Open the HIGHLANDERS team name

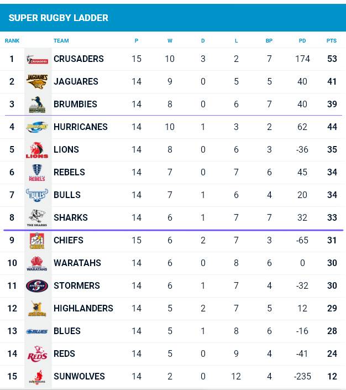pos(83,309)
